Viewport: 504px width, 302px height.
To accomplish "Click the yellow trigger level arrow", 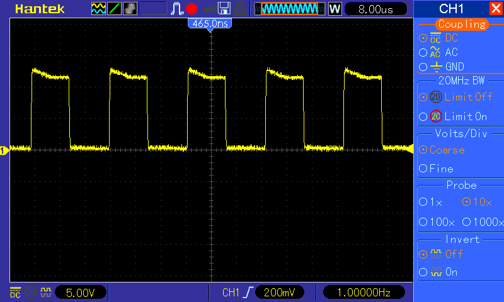I will tap(410, 149).
